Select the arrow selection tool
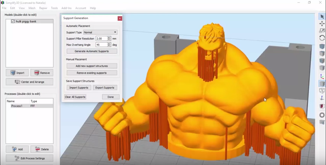 pyautogui.click(x=322, y=17)
